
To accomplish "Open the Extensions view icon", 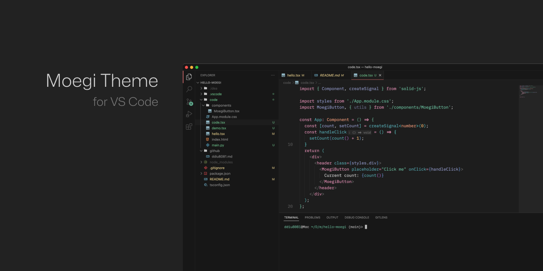I will (189, 127).
